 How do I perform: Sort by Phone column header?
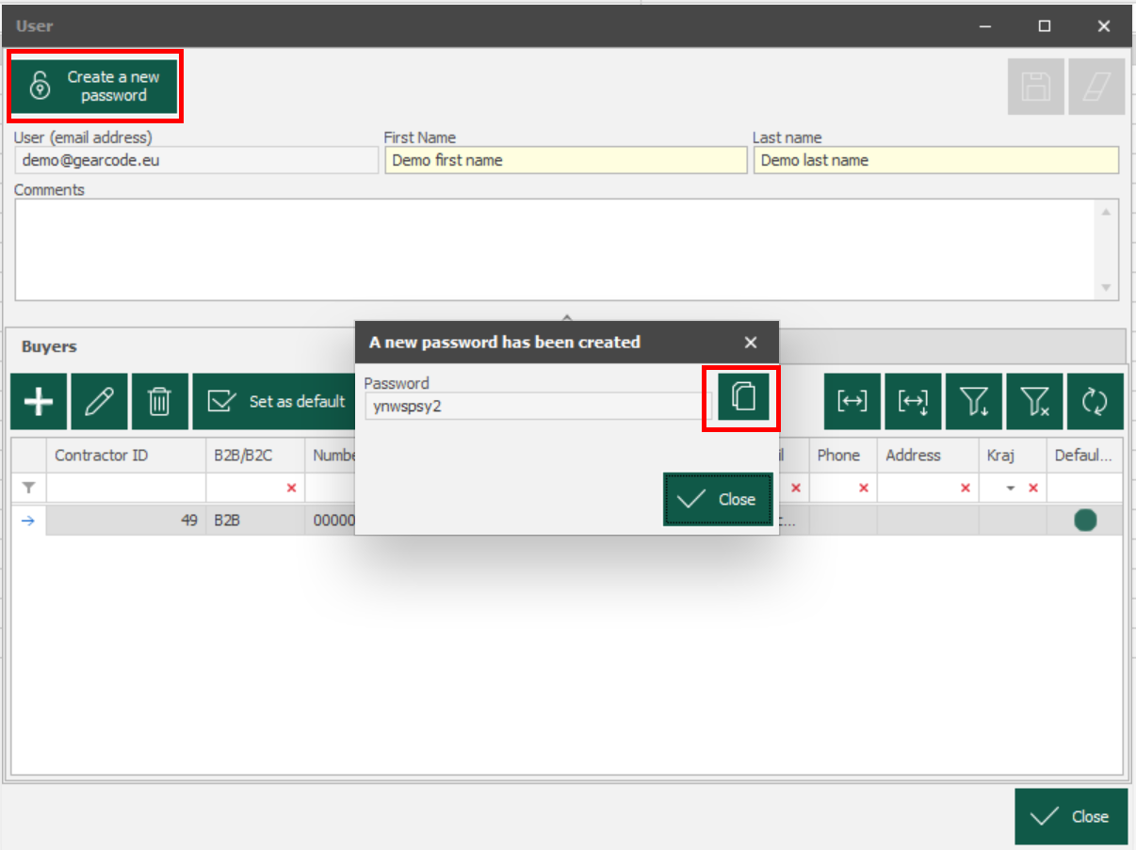843,456
